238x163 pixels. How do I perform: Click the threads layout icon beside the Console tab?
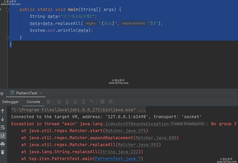point(48,101)
